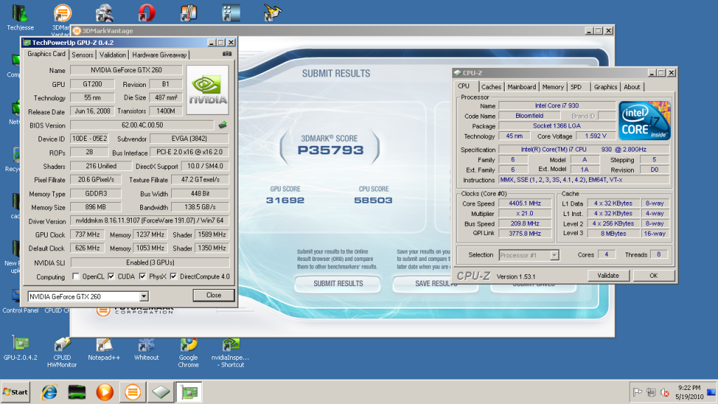Select the CPUID HWMonitor desktop icon
This screenshot has height=404, width=718.
pyautogui.click(x=62, y=353)
